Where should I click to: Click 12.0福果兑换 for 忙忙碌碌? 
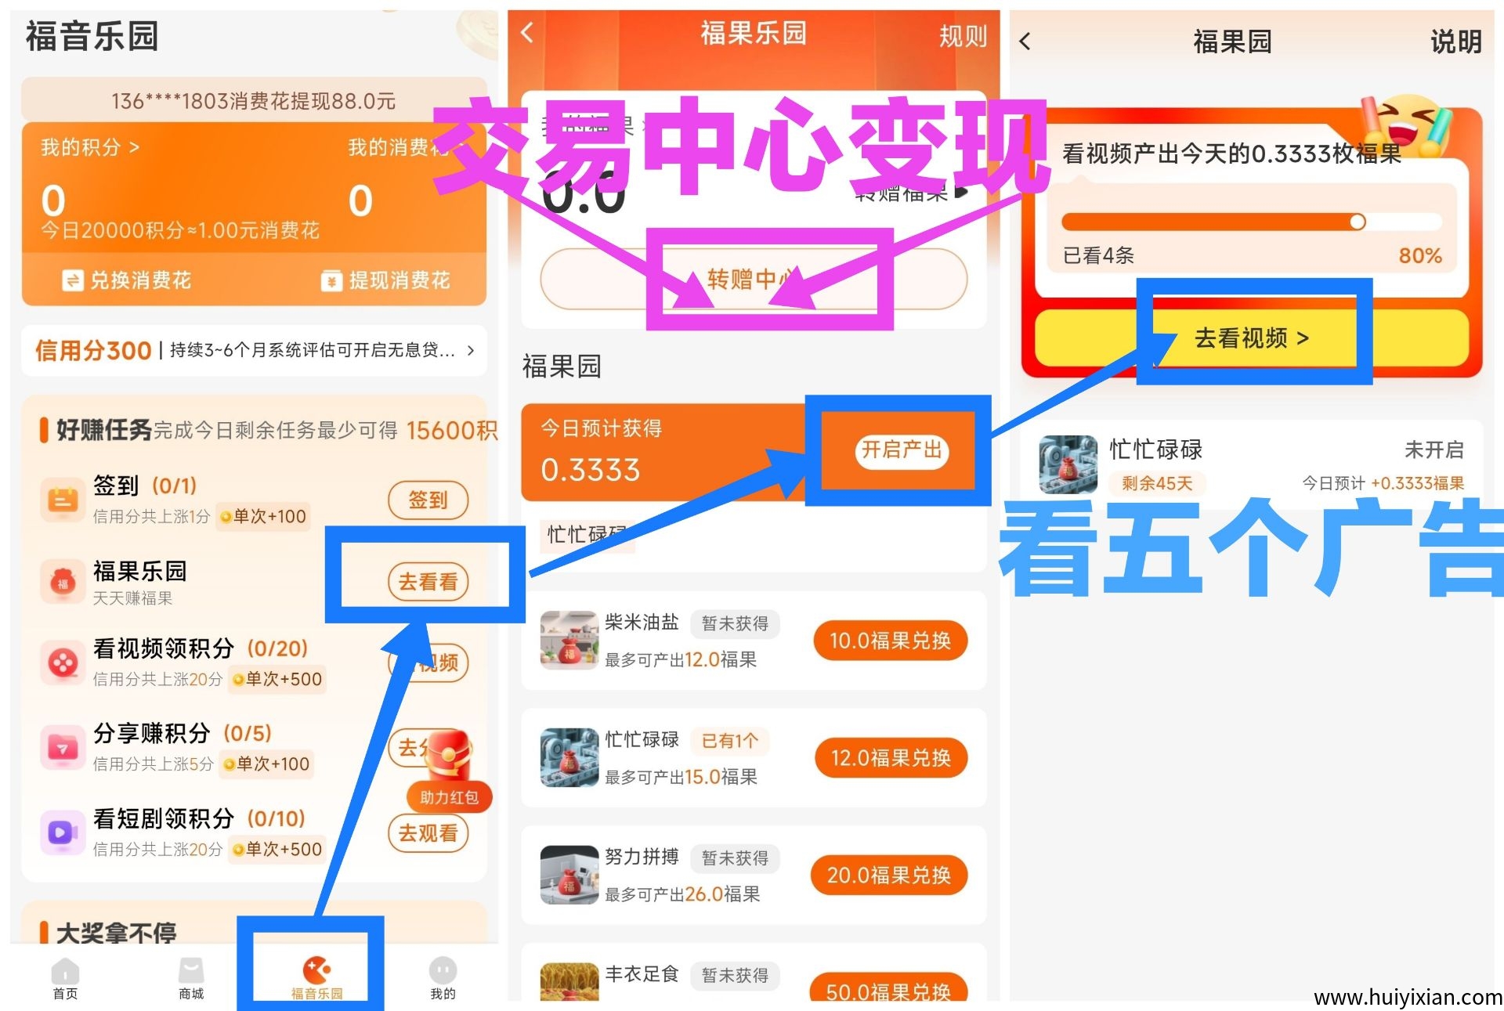[x=891, y=758]
